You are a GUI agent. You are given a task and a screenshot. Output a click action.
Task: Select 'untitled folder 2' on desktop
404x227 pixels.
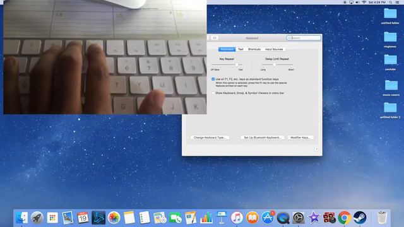click(x=390, y=110)
